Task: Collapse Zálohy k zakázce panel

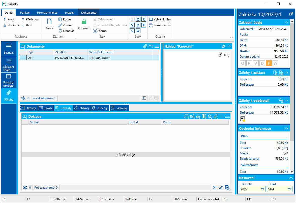Action: pos(287,73)
